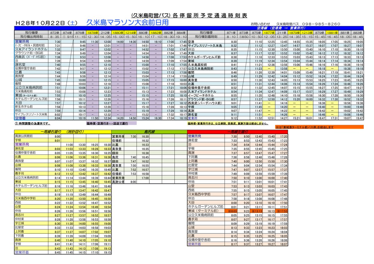
Task: Select flight column 872便
Action: pyautogui.click(x=55, y=32)
